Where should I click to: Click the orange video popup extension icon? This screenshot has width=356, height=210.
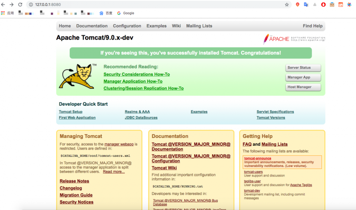[340, 5]
